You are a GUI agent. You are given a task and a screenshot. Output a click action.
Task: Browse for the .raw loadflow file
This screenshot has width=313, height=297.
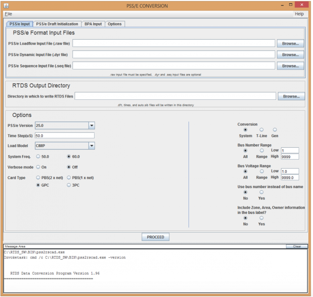pos(290,43)
